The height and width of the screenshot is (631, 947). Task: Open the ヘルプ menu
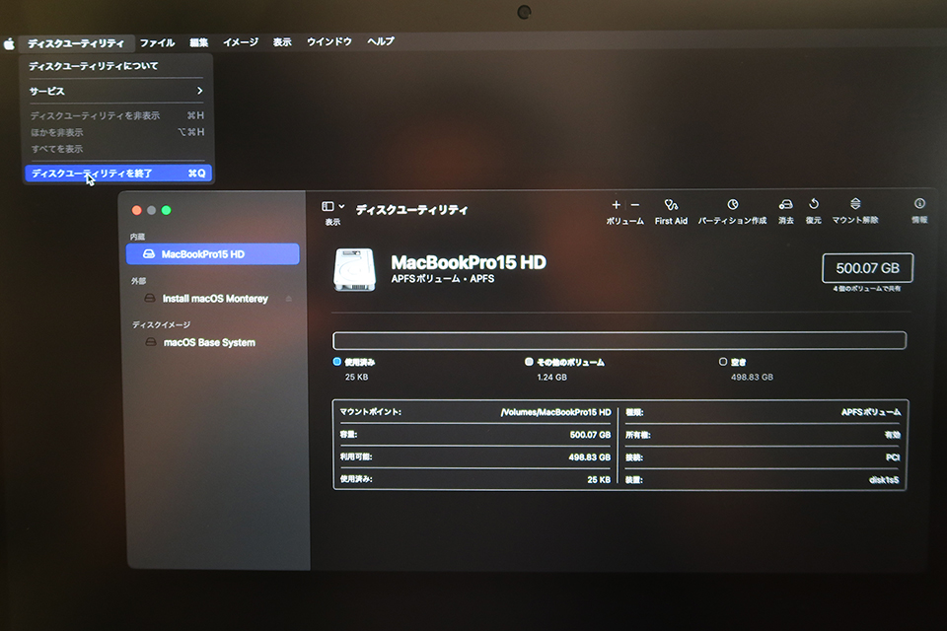click(381, 41)
